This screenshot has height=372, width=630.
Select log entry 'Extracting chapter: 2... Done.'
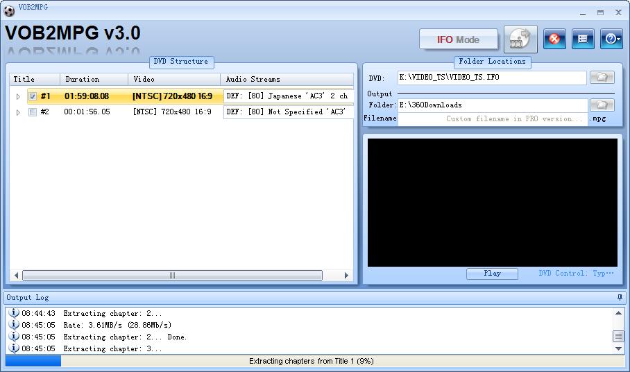(125, 337)
